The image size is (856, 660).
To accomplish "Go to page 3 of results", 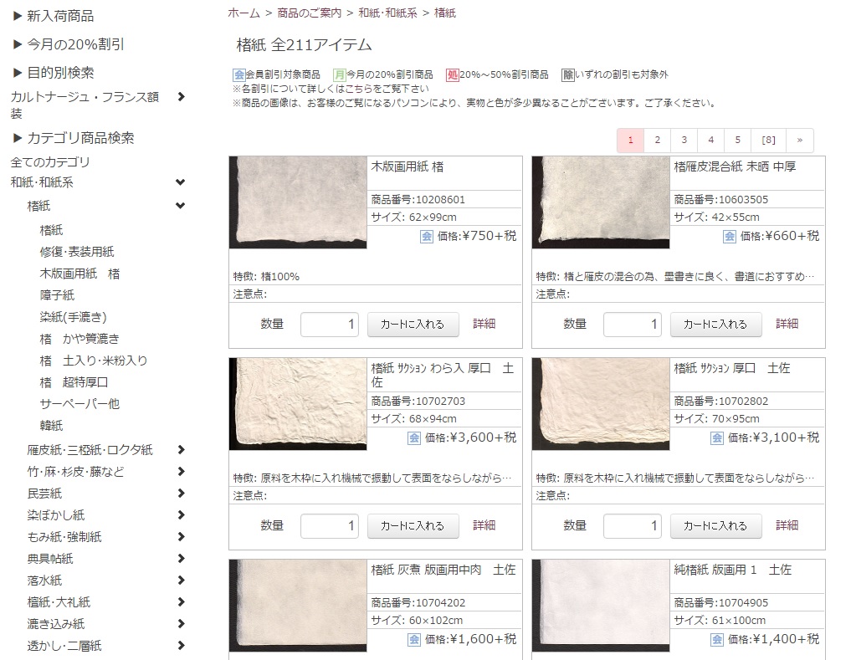I will pos(684,141).
